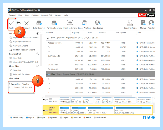Select the Disk 2 Mass Storage header row
This screenshot has height=130, width=163.
coord(101,74)
